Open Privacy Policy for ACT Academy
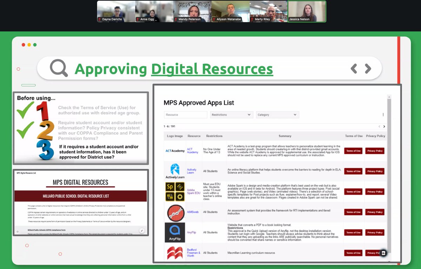The height and width of the screenshot is (269, 421). tap(375, 151)
